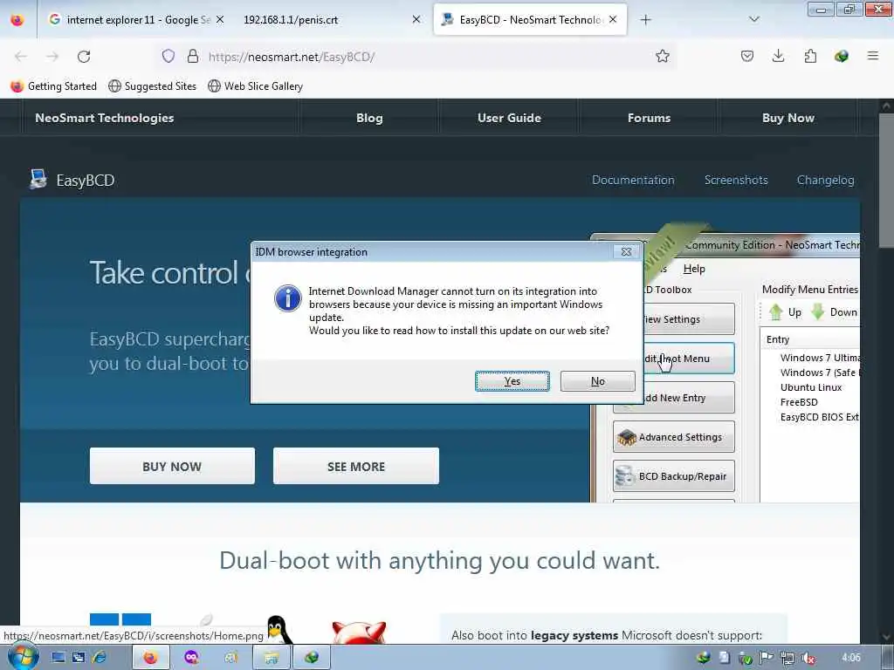
Task: Click the browser forward arrow
Action: (52, 57)
